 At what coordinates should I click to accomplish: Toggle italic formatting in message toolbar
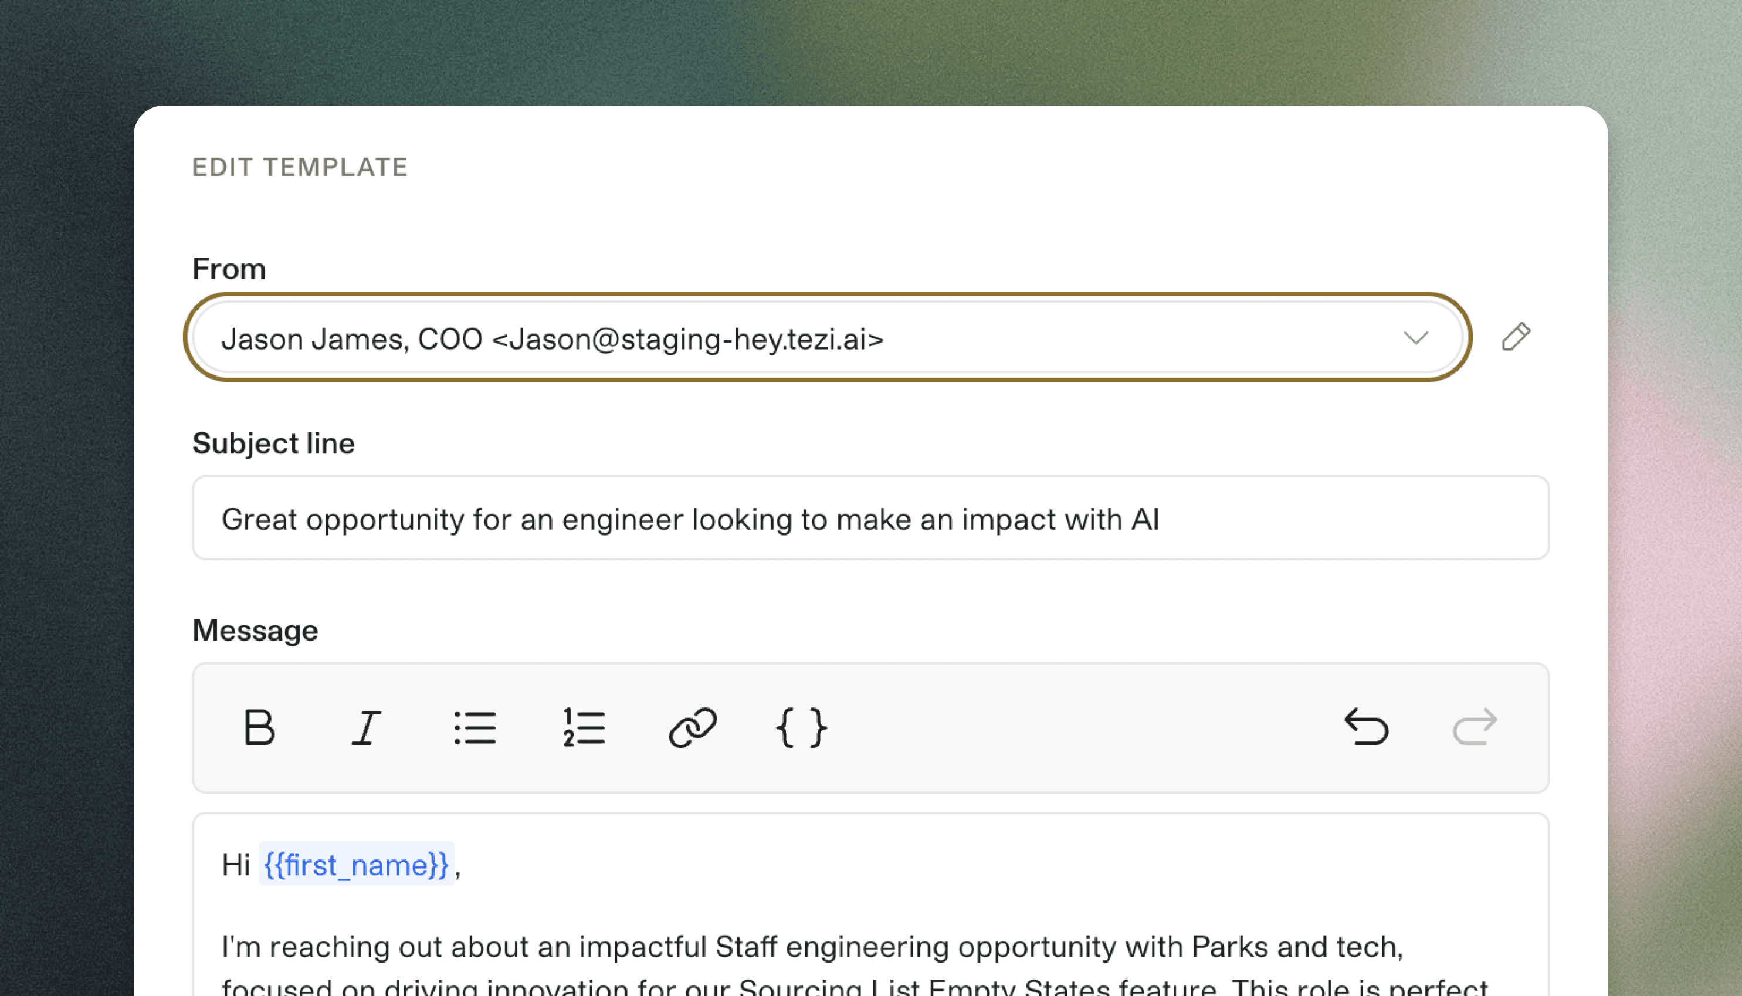coord(367,727)
